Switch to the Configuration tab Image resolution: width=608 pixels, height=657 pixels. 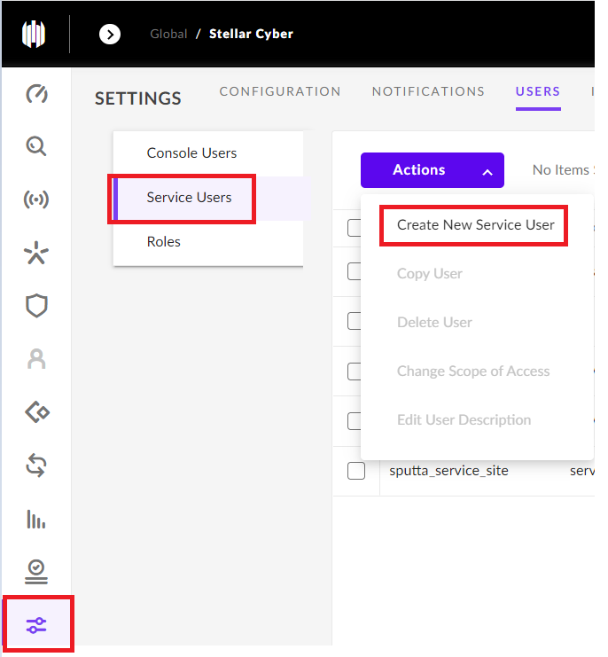[x=280, y=91]
